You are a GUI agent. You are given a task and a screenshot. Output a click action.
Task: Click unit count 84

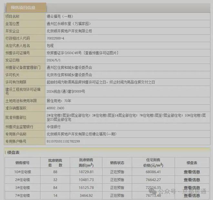coord(55,188)
